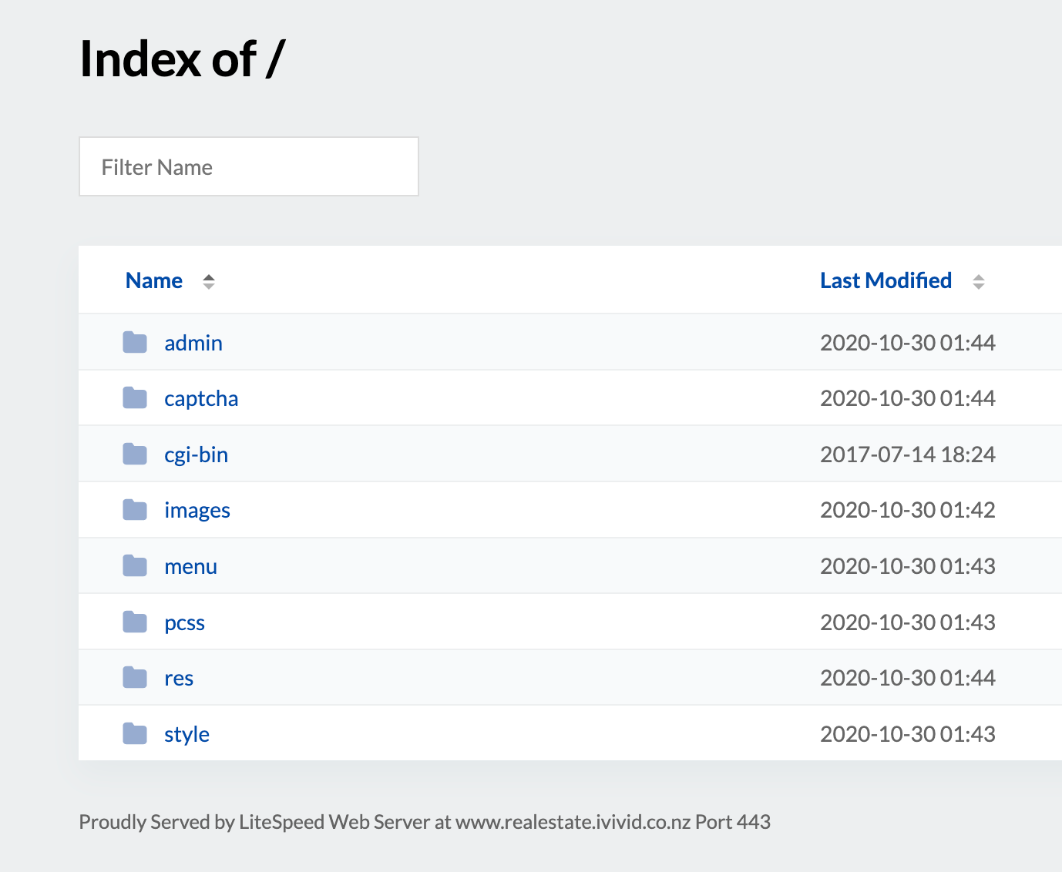
Task: Open the captcha directory link
Action: [201, 398]
